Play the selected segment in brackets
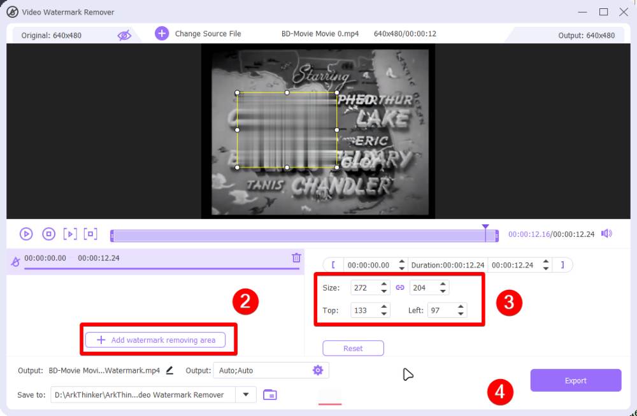Viewport: 637px width, 416px height. [x=70, y=234]
